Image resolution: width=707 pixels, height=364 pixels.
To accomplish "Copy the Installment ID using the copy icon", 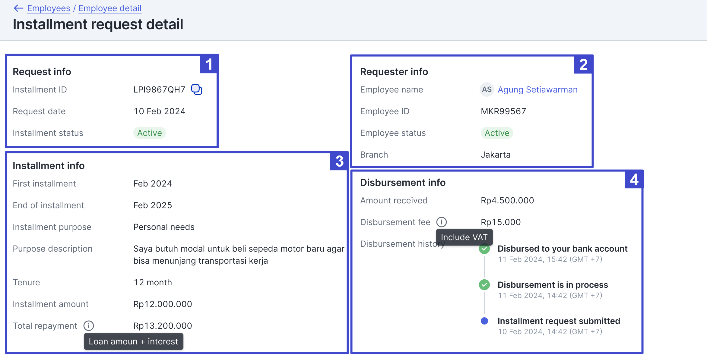I will (197, 89).
